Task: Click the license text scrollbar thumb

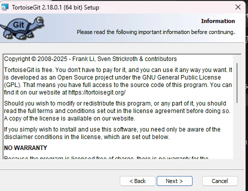Action: [237, 83]
